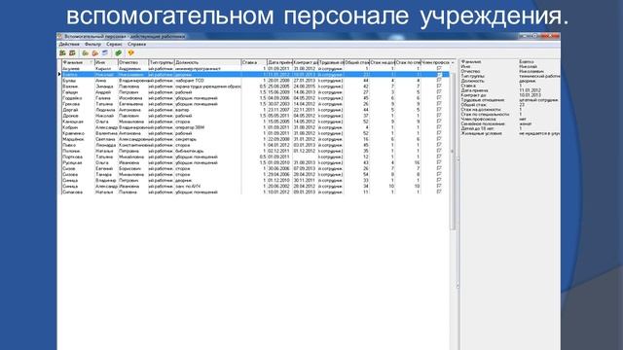
Task: Click the green folder toolbar icon
Action: click(85, 52)
